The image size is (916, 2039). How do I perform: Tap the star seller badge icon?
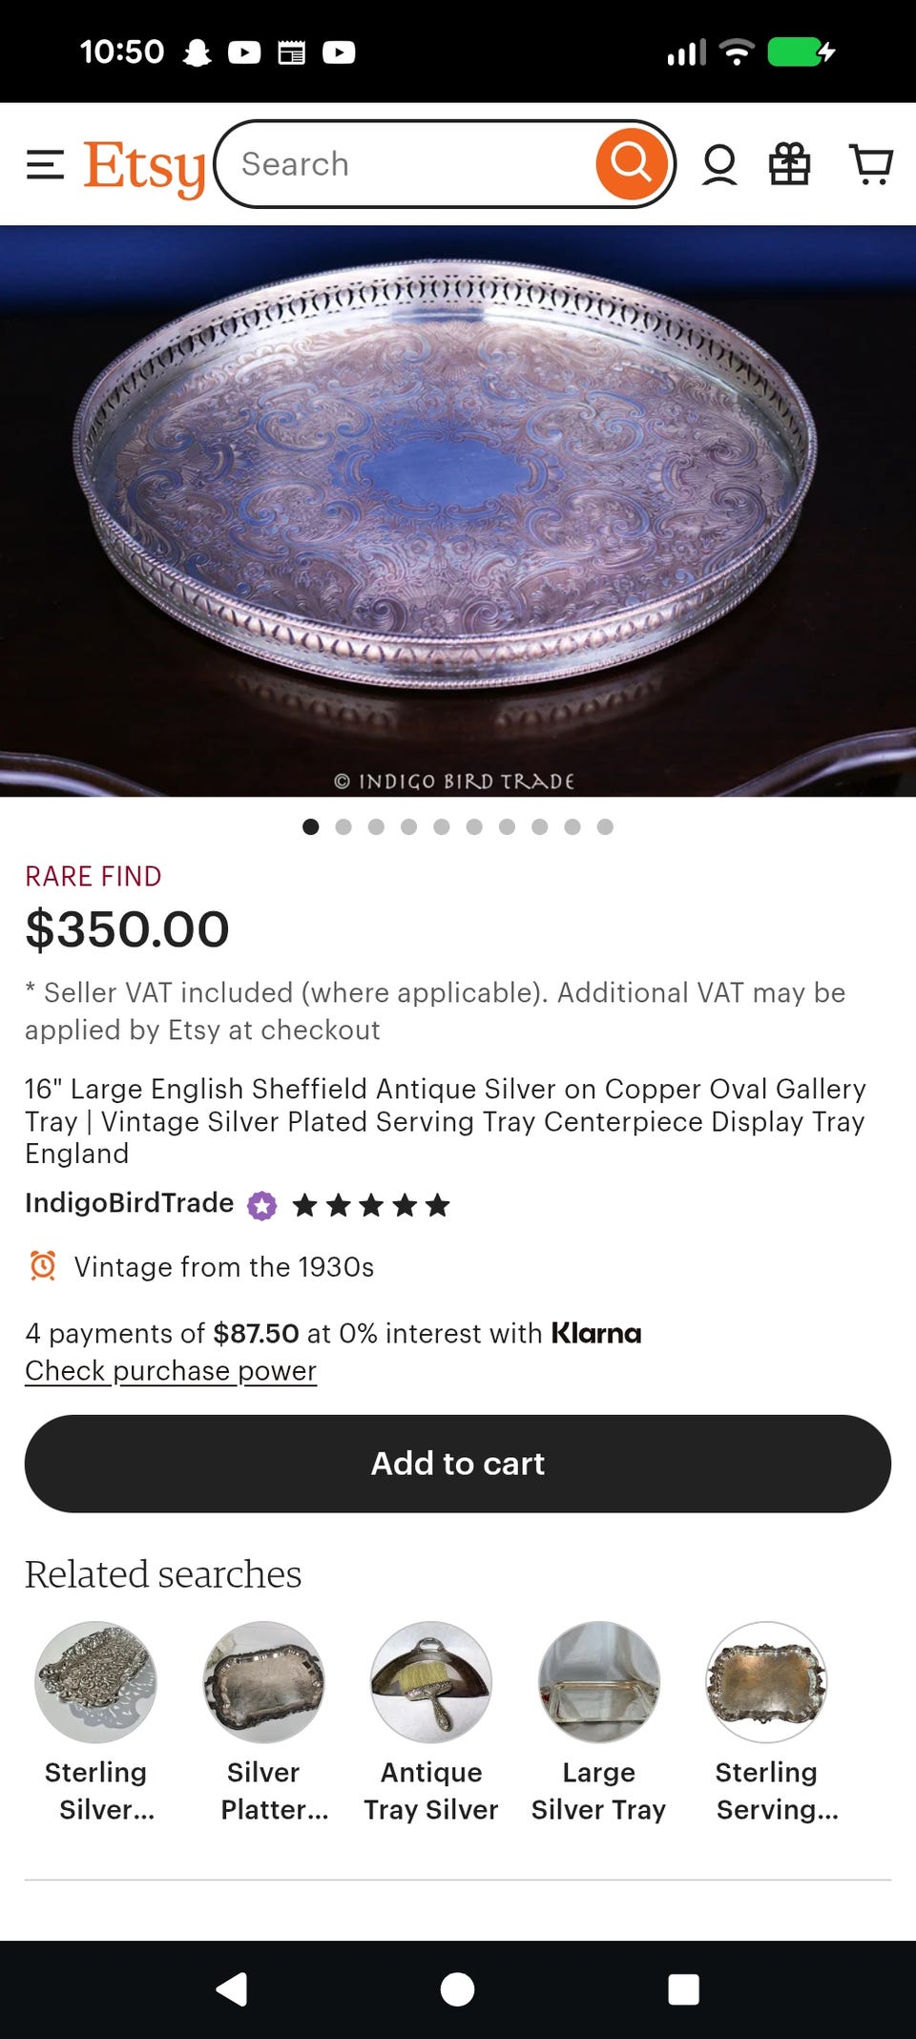click(x=262, y=1205)
